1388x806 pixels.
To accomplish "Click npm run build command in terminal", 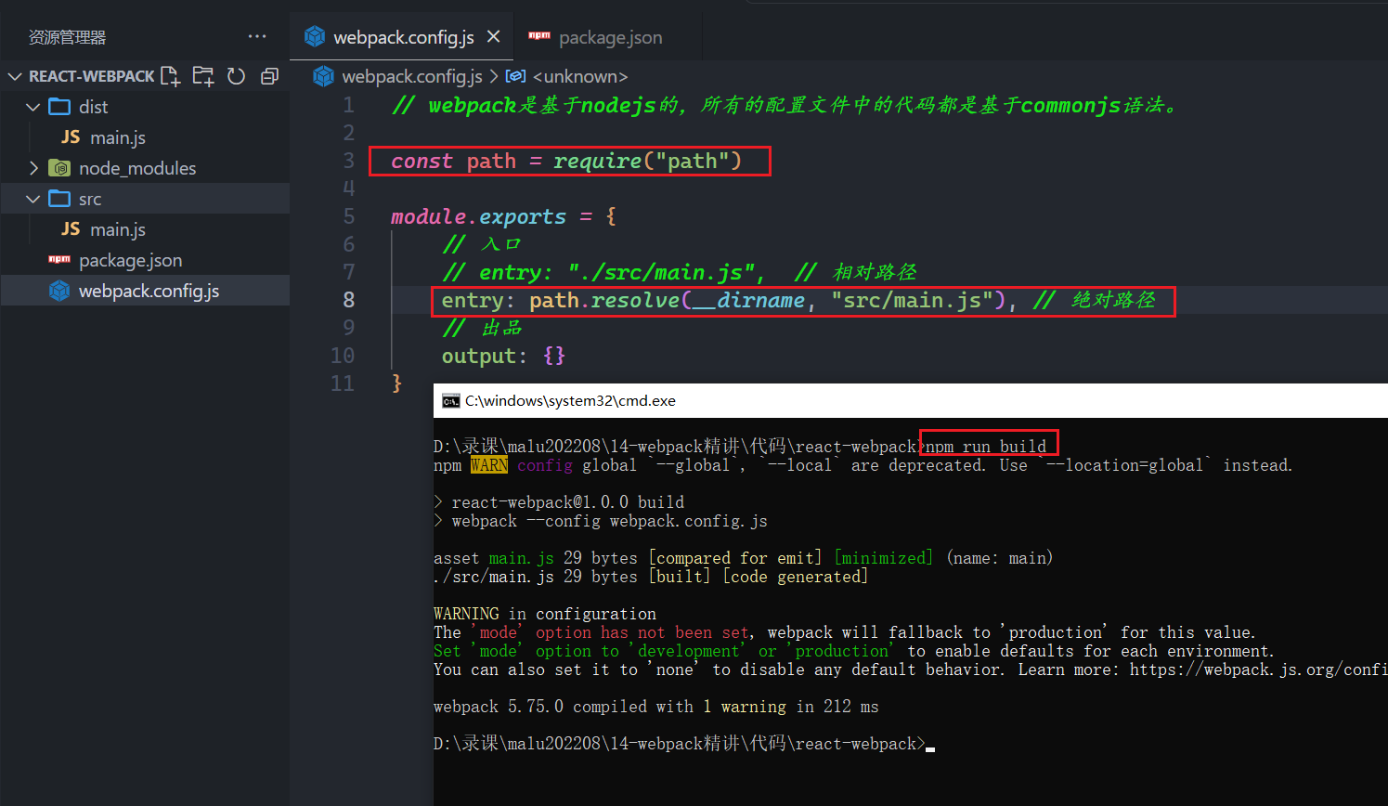I will coord(986,447).
